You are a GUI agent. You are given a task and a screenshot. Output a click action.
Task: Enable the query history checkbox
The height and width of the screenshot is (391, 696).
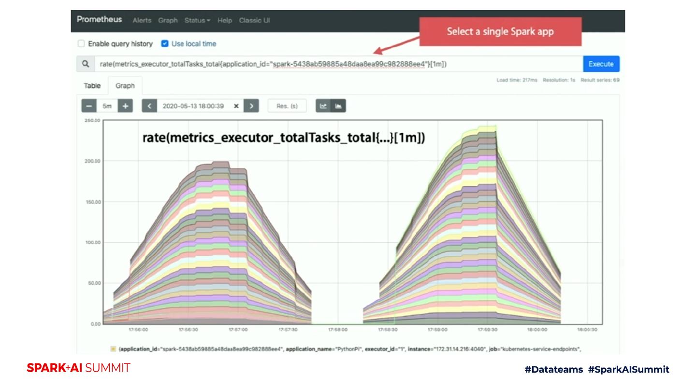(x=81, y=44)
